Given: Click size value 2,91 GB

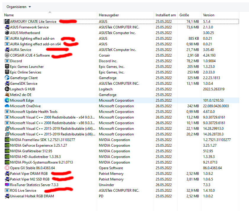Looking at the screenshot, I should (193, 55).
